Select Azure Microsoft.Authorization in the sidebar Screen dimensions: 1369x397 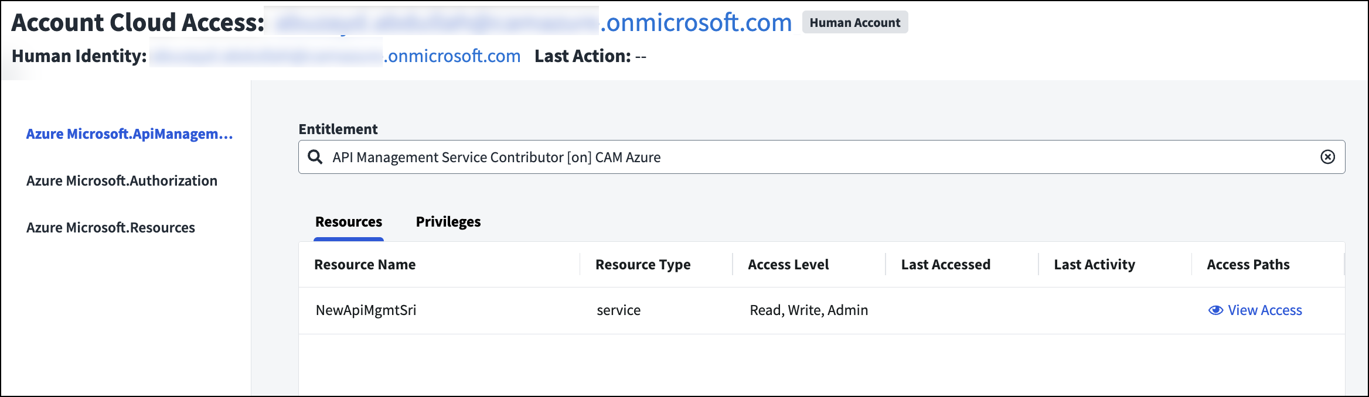[x=122, y=181]
